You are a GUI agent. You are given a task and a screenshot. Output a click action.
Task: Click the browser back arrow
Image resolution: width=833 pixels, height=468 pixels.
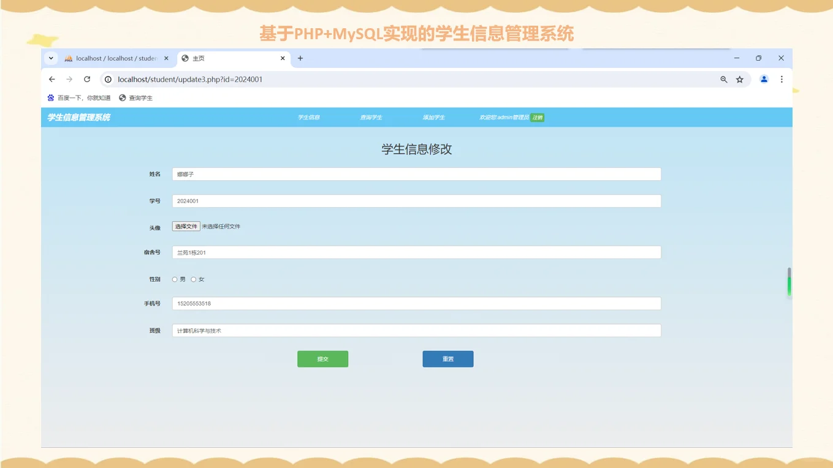point(51,79)
